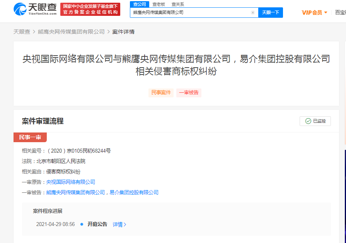
Task: Click the 2021-04-29 08:56 timestamp
Action: pos(55,224)
